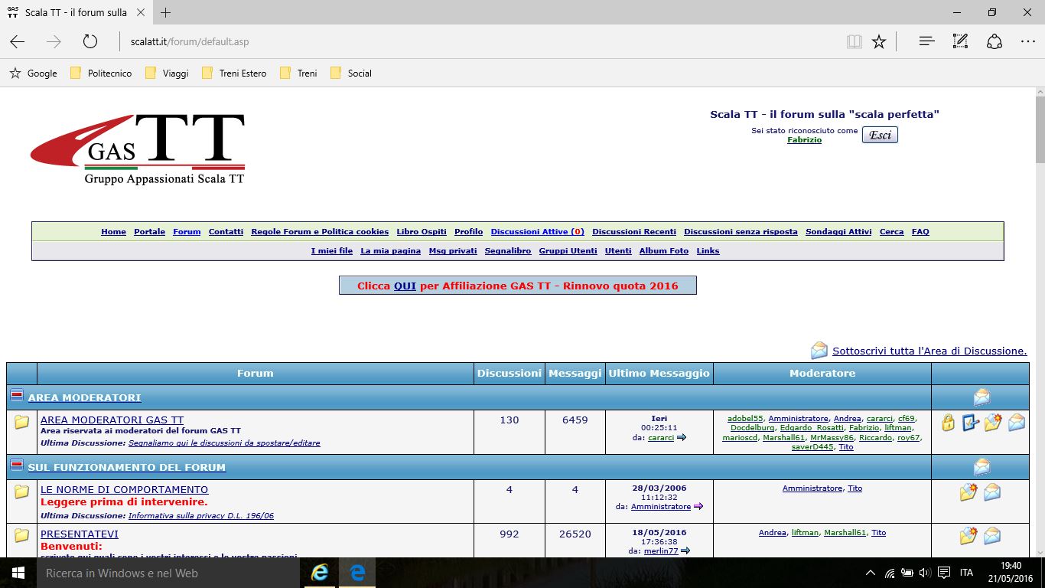Click envelope icon in AREA MODERATORI GAS TT row

tap(1017, 423)
